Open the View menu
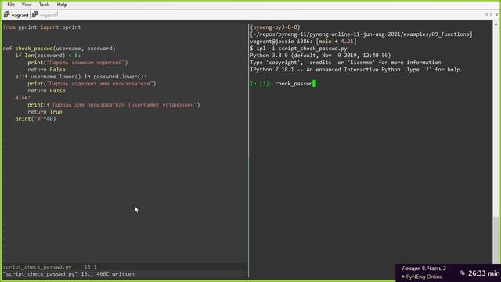501x282 pixels. coord(27,5)
